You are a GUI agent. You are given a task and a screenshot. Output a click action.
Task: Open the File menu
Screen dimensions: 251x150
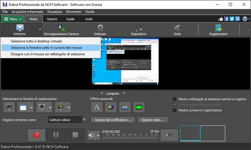(5, 12)
